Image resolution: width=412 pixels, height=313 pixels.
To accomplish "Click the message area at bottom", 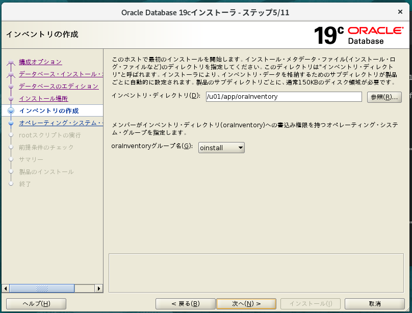I will tap(256, 273).
